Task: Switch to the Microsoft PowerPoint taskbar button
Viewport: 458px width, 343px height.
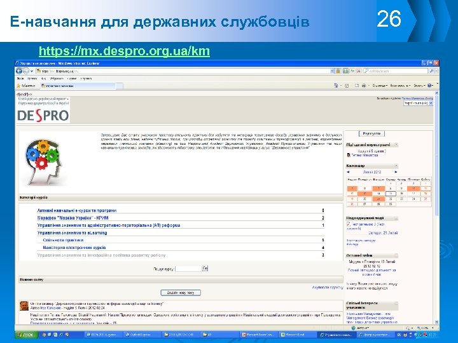Action: tap(258, 335)
